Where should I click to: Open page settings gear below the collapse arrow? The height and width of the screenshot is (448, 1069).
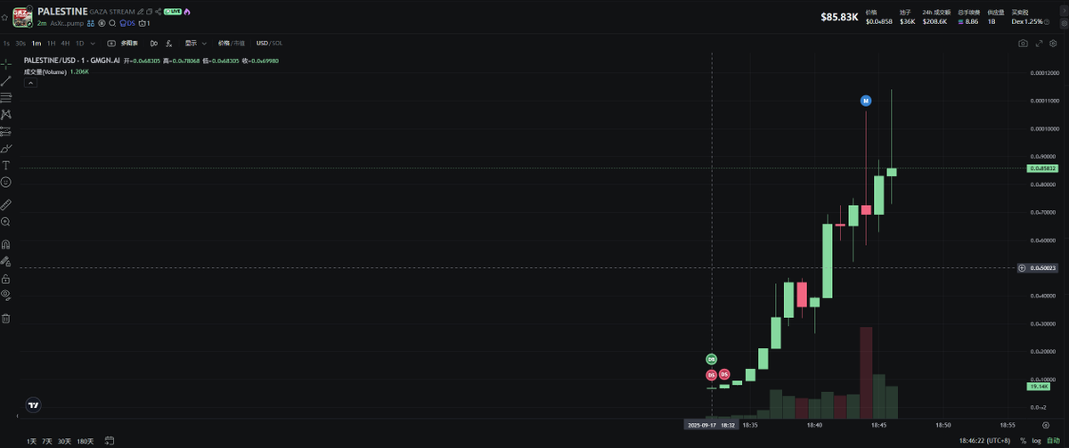point(1064,23)
